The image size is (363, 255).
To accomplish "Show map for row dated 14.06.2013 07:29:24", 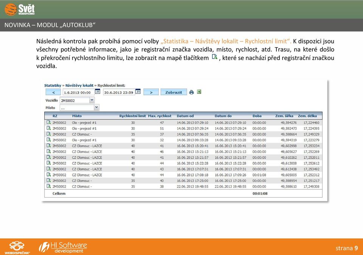I will 49,128.
